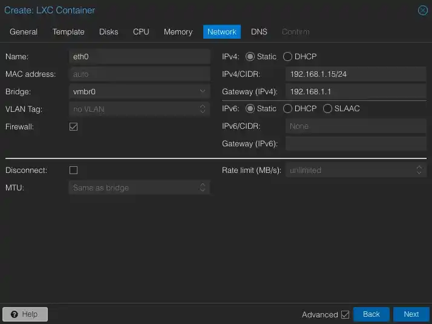432x324 pixels.
Task: Click the Next button
Action: click(411, 314)
